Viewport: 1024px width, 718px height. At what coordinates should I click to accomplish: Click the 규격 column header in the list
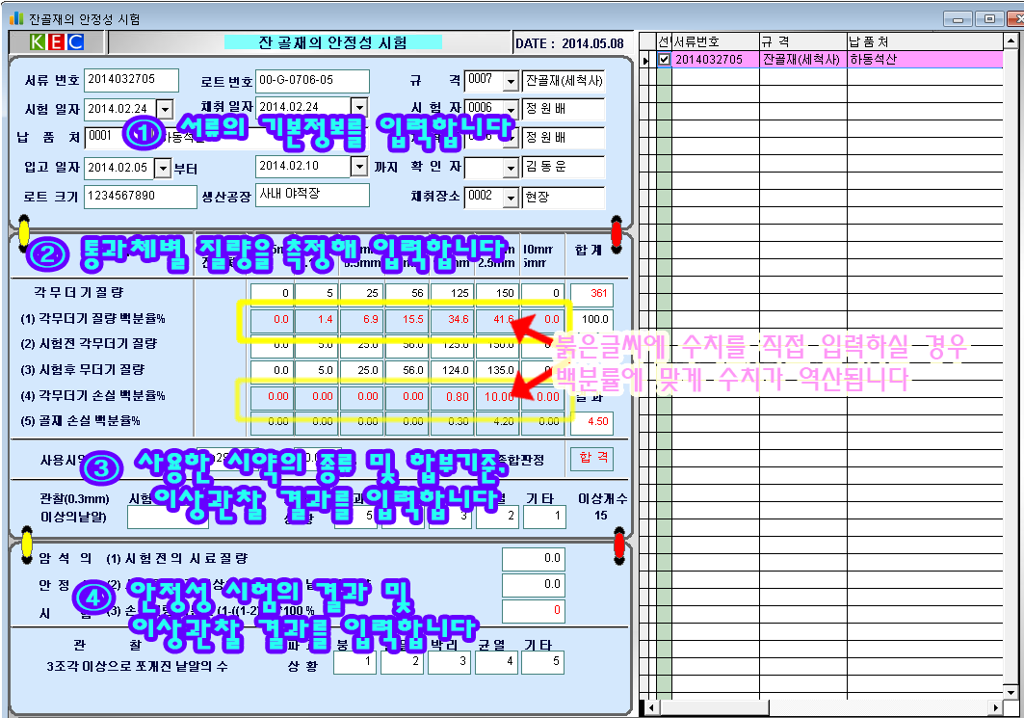803,41
